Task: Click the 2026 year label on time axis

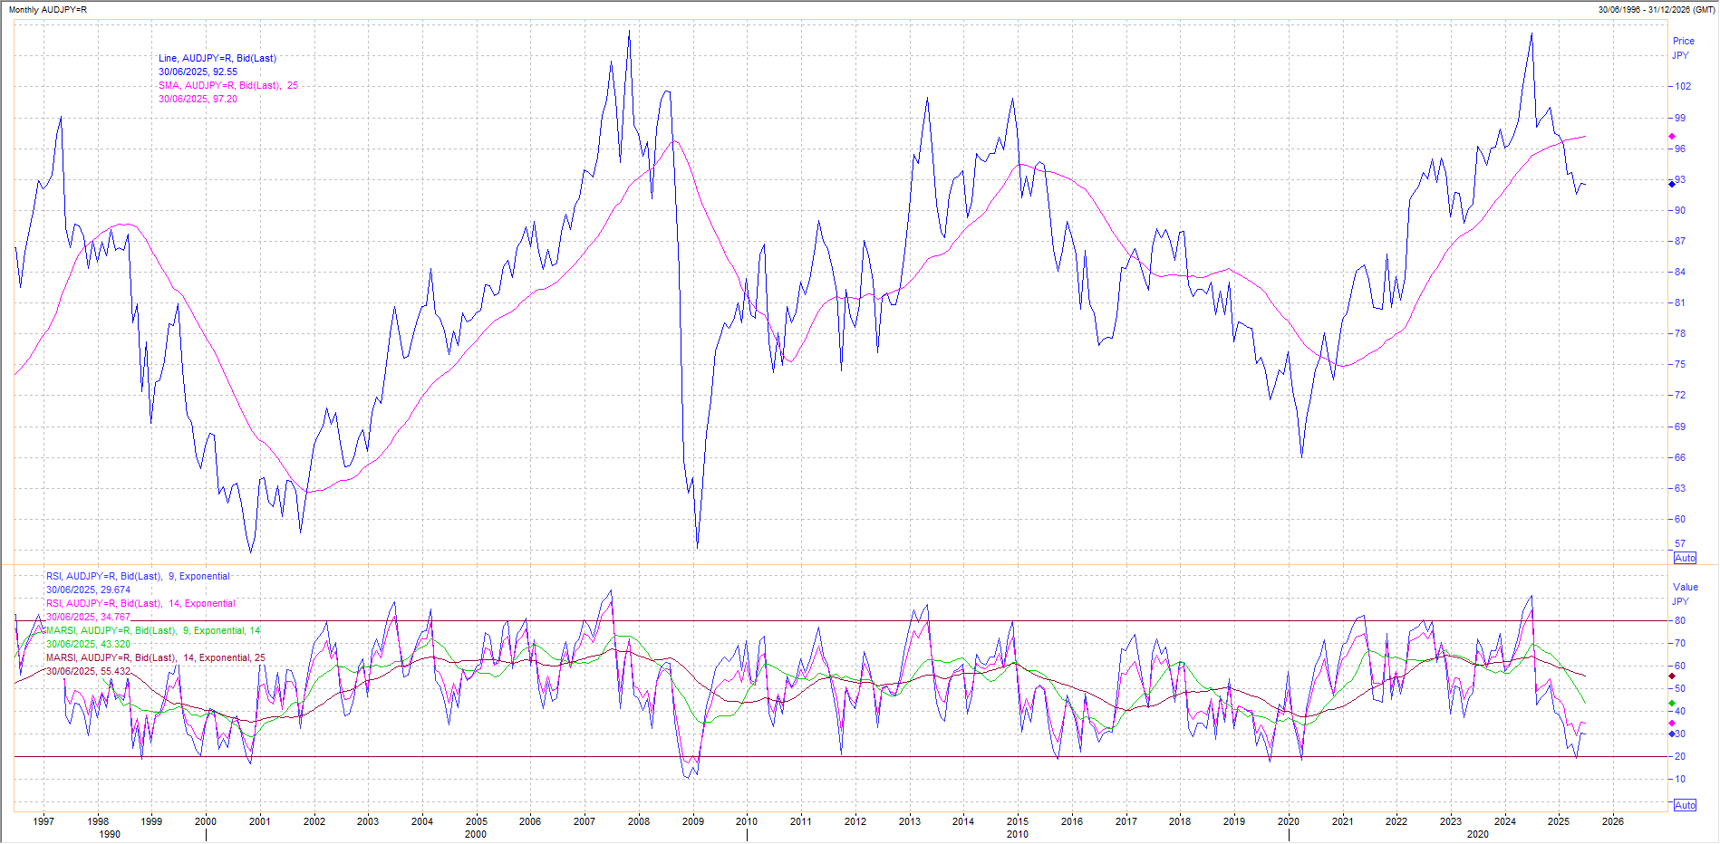Action: (x=1613, y=821)
